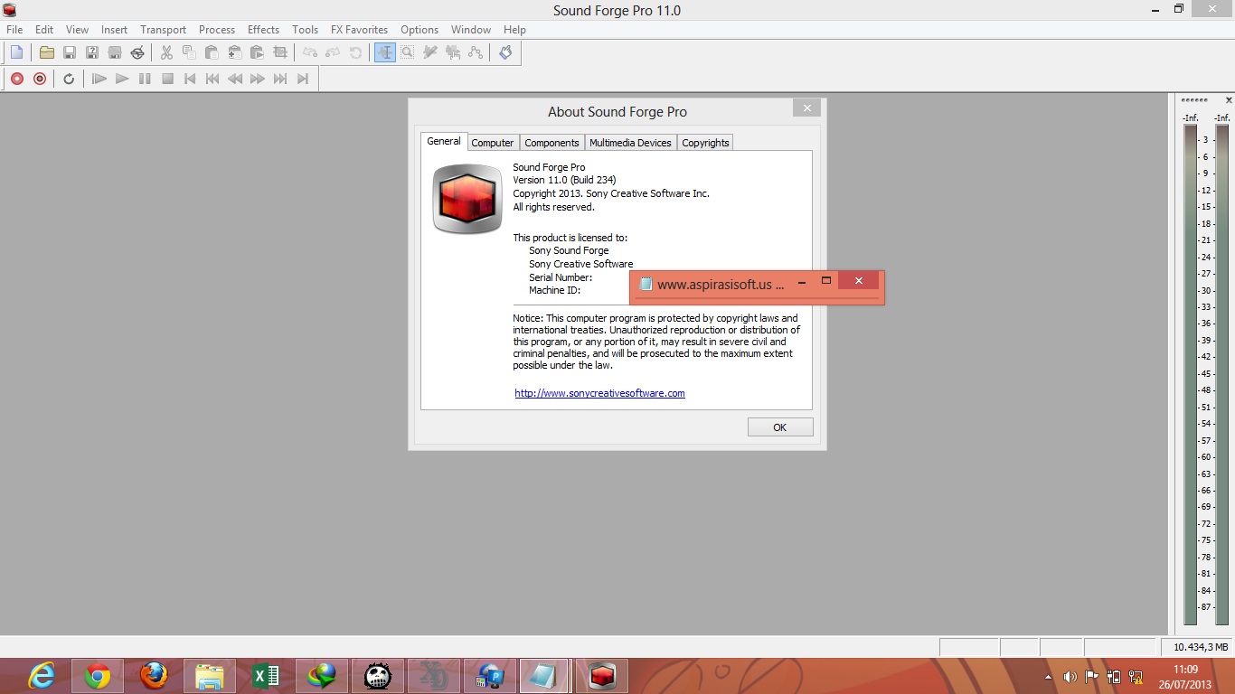
Task: Show hidden system tray icons
Action: point(1048,677)
